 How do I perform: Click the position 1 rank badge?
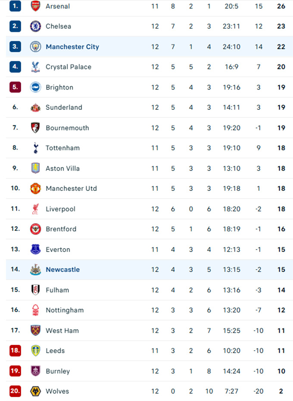[15, 6]
